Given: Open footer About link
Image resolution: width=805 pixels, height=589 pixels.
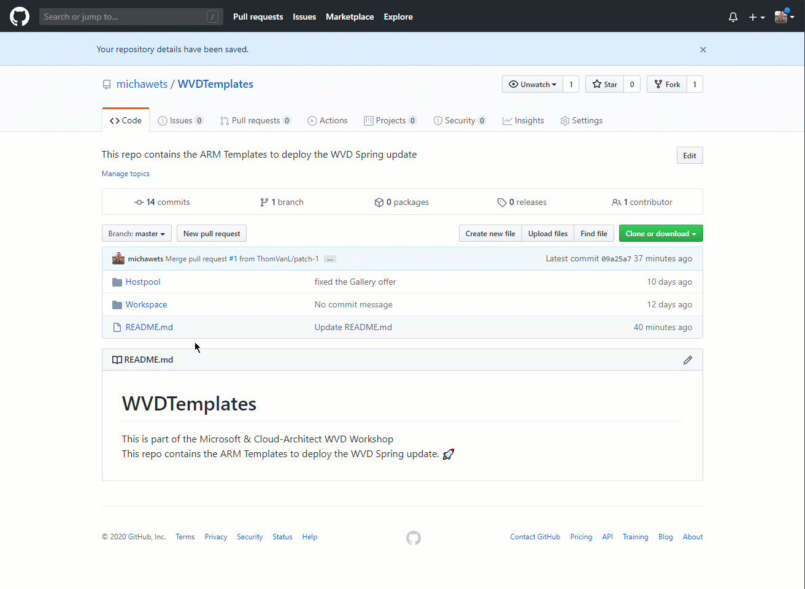Looking at the screenshot, I should (693, 537).
